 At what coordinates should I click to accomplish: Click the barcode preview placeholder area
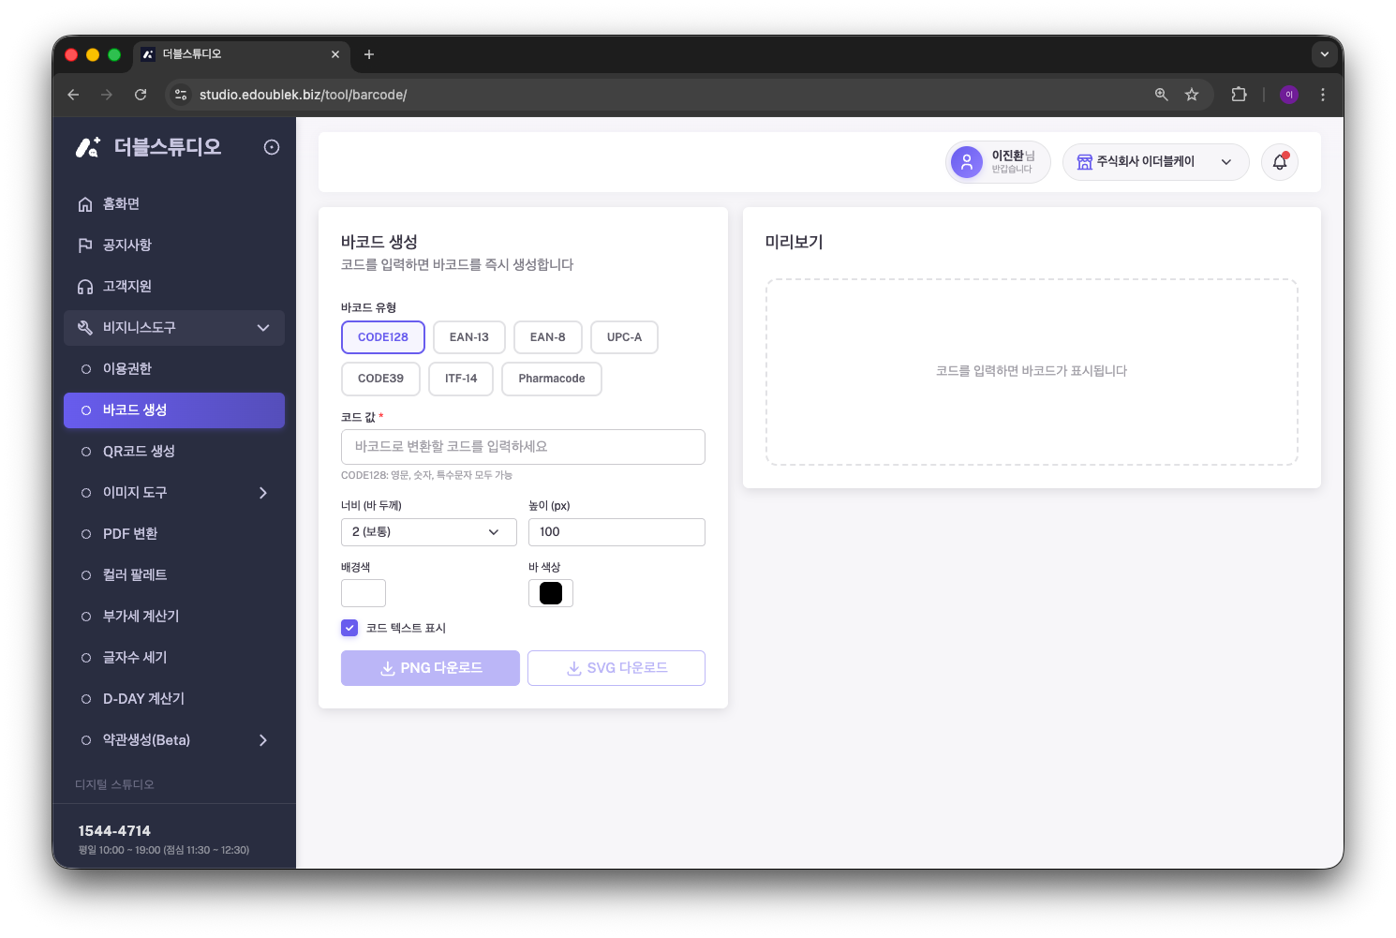(1032, 372)
